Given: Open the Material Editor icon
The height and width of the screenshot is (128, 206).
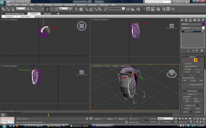Looking at the screenshot, I should 158,9.
